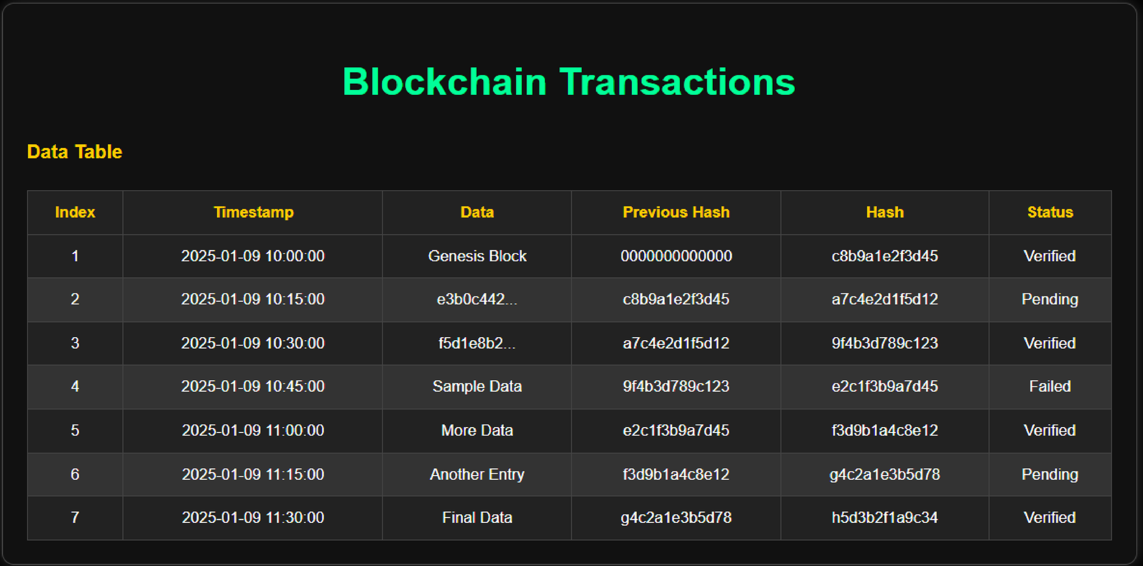The width and height of the screenshot is (1143, 566).
Task: Select the 0000000000000 previous hash cell
Action: click(676, 256)
